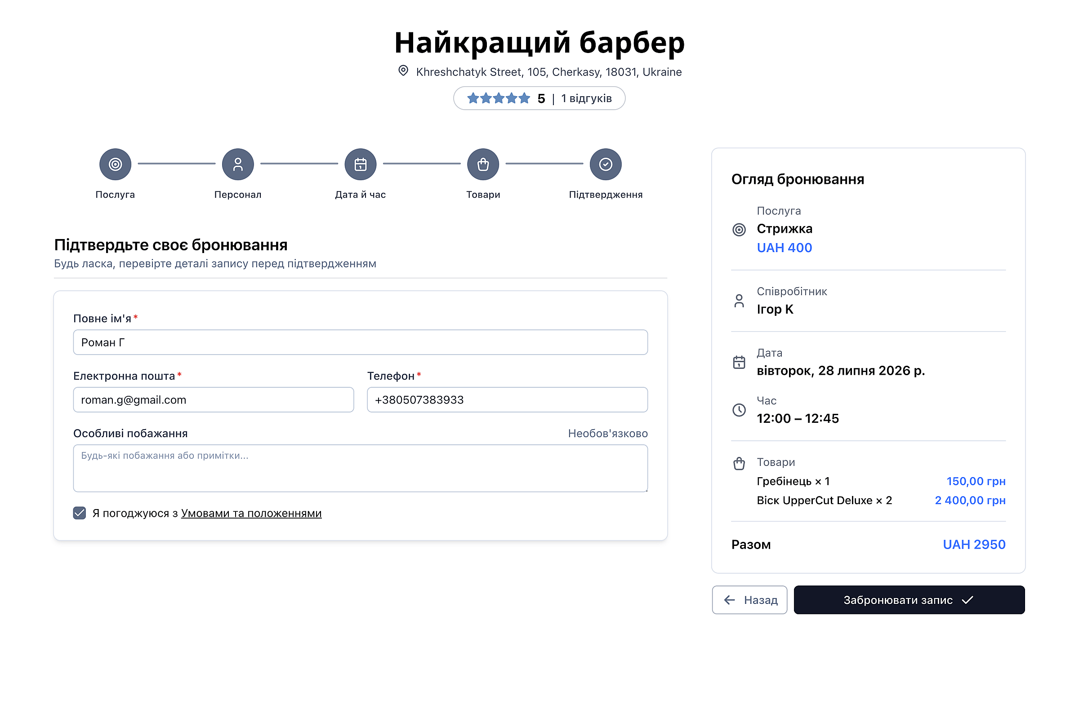Click the service target icon beside Стрижка

tap(739, 230)
